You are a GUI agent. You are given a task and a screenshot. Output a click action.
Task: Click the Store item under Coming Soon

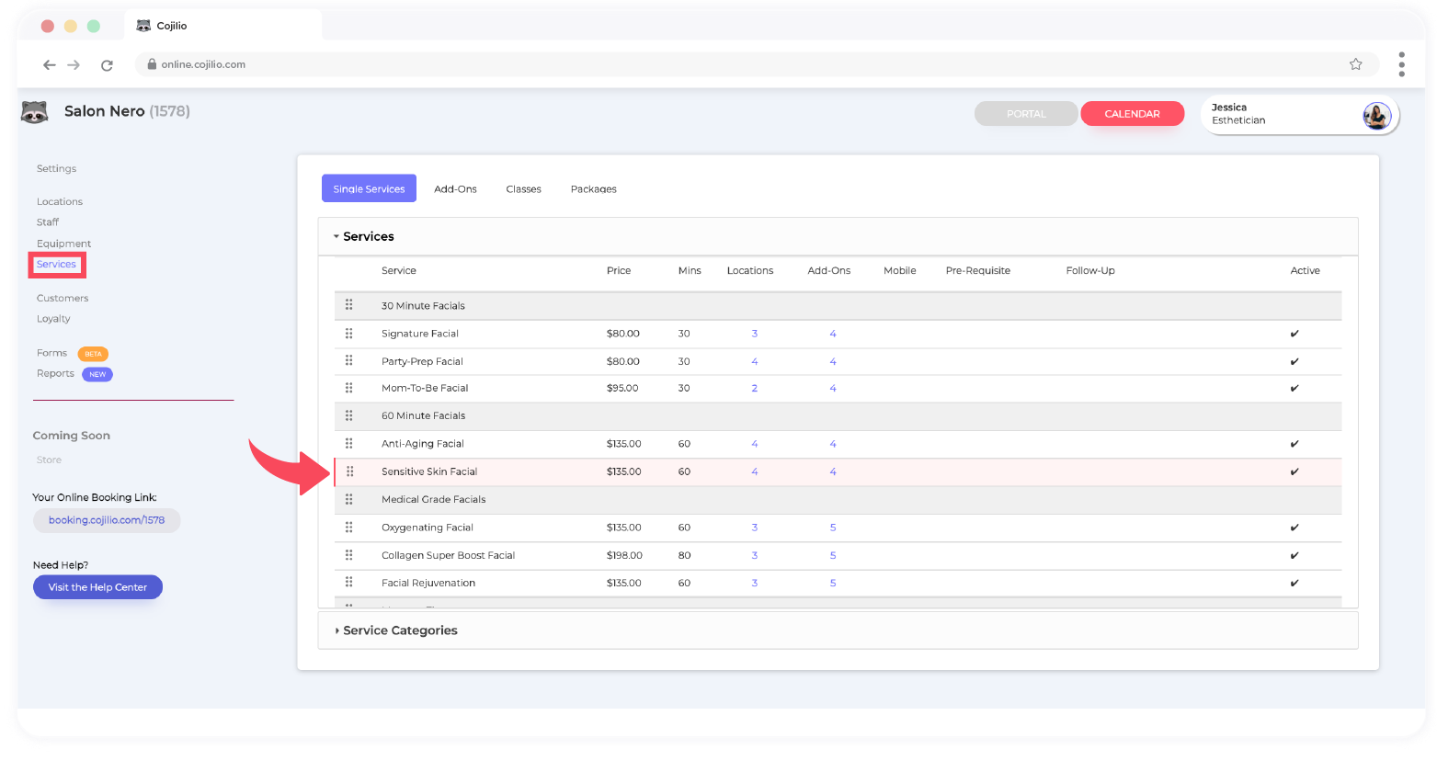(x=49, y=460)
